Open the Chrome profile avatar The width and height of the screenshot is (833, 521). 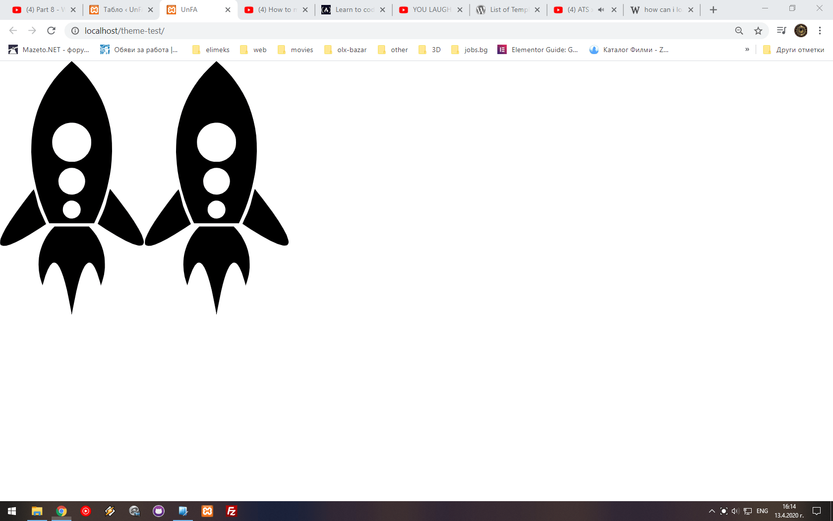pyautogui.click(x=801, y=30)
